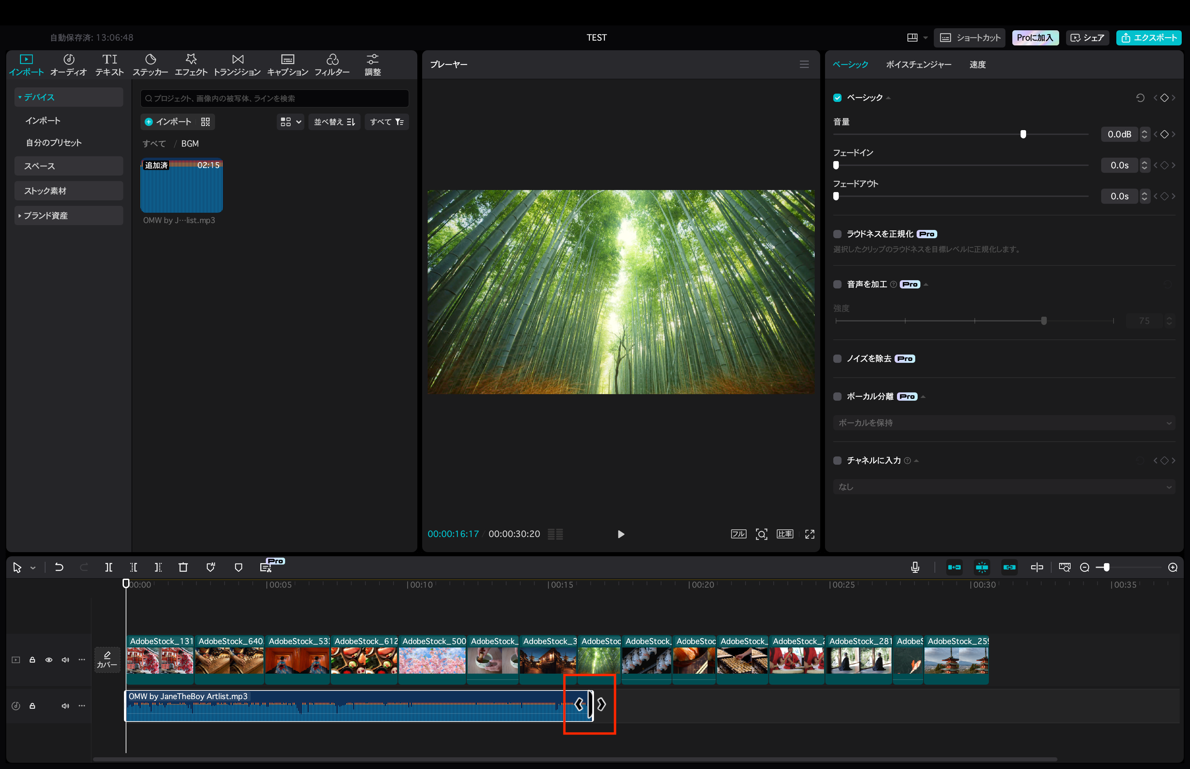The image size is (1190, 769).
Task: Click the preview axis split icon
Action: pyautogui.click(x=1037, y=567)
